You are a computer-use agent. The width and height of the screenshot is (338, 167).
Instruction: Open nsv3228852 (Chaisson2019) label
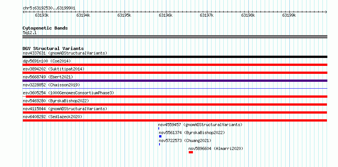[51, 85]
